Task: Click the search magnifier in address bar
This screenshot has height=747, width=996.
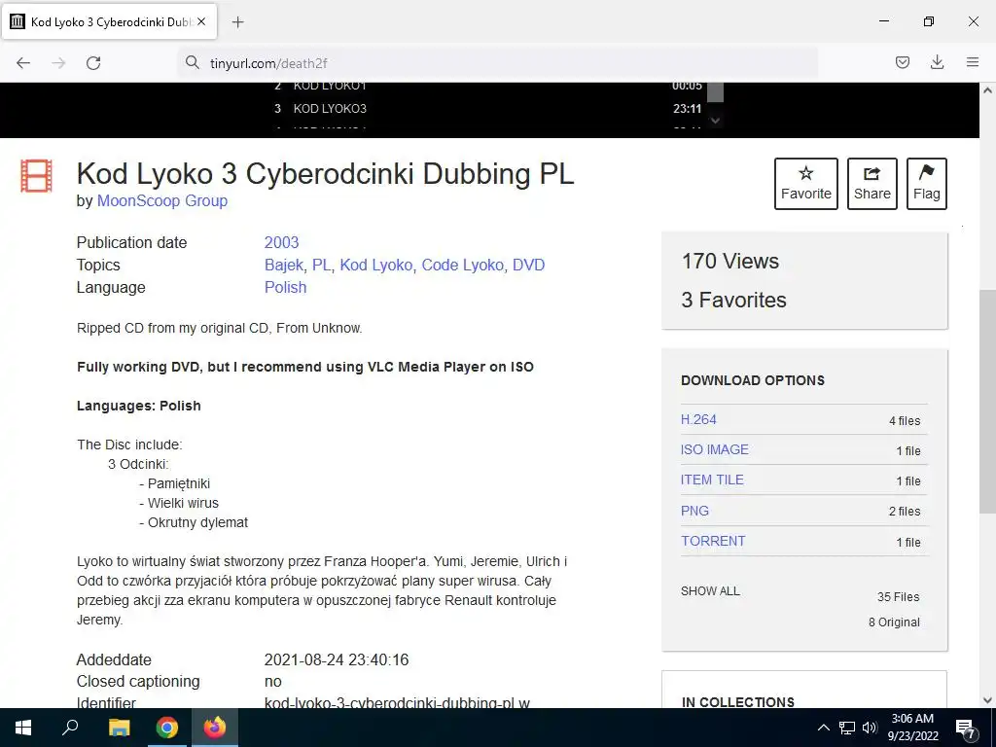Action: [192, 62]
